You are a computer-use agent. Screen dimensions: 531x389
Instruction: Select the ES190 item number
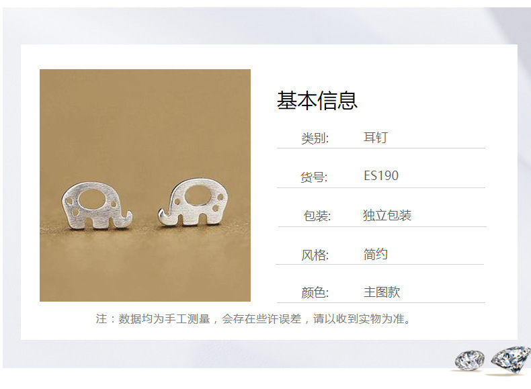[x=381, y=176]
